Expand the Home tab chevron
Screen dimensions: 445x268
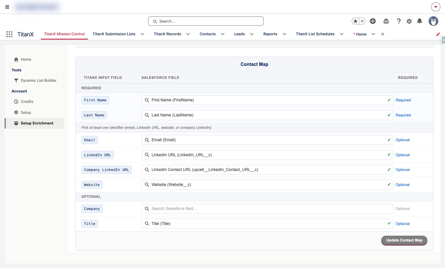373,34
